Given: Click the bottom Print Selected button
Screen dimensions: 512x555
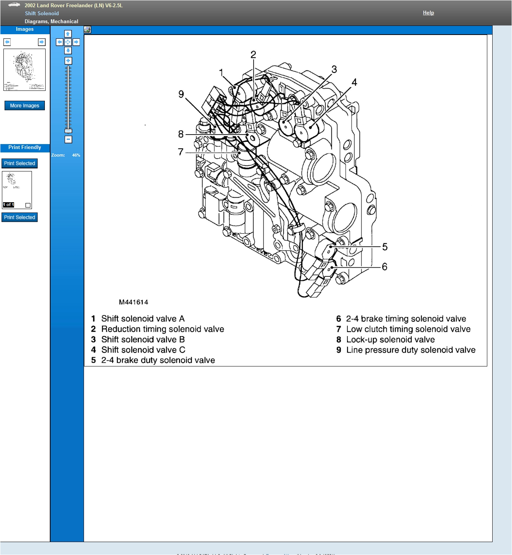Looking at the screenshot, I should 19,217.
